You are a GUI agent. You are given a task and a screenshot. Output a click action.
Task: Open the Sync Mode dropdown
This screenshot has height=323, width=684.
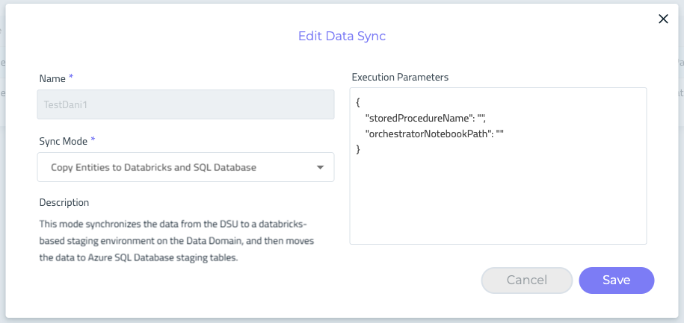pyautogui.click(x=185, y=167)
